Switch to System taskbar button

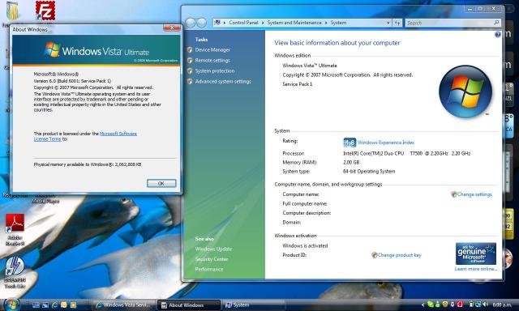click(x=253, y=305)
